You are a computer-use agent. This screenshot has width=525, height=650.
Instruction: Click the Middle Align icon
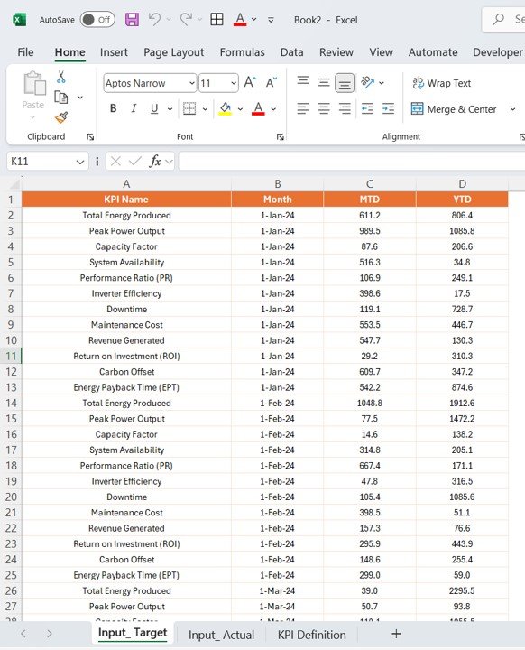tap(324, 82)
